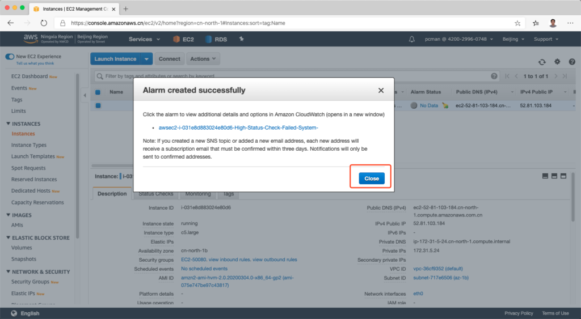The width and height of the screenshot is (581, 319).
Task: Uncheck the selected instance row checkbox
Action: tap(98, 105)
